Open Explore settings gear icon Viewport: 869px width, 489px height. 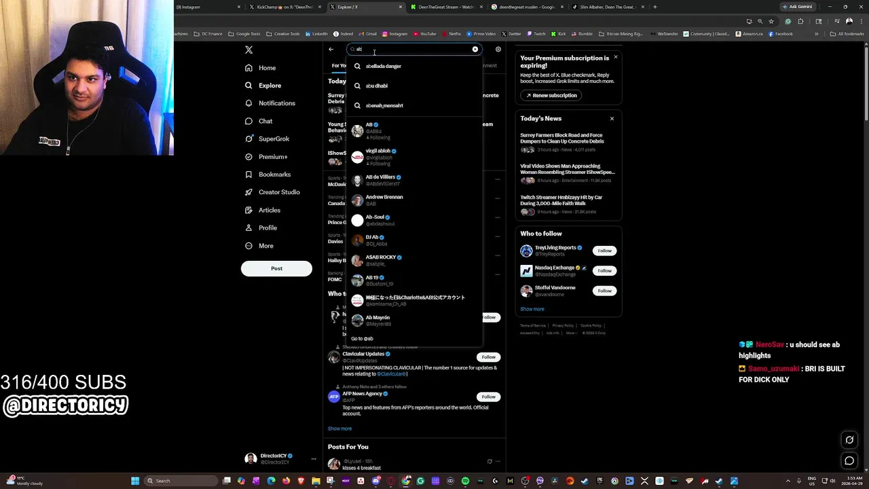pos(498,49)
